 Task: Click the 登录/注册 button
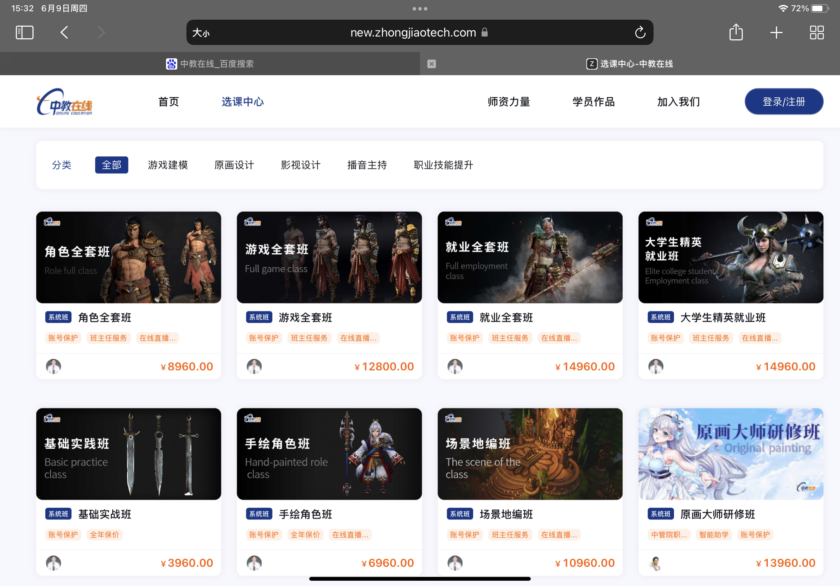tap(784, 102)
